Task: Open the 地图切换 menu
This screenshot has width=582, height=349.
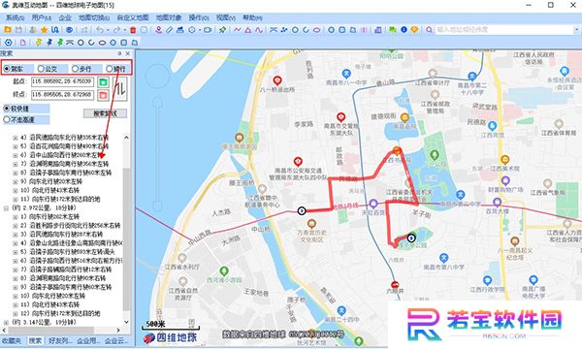Action: [94, 17]
